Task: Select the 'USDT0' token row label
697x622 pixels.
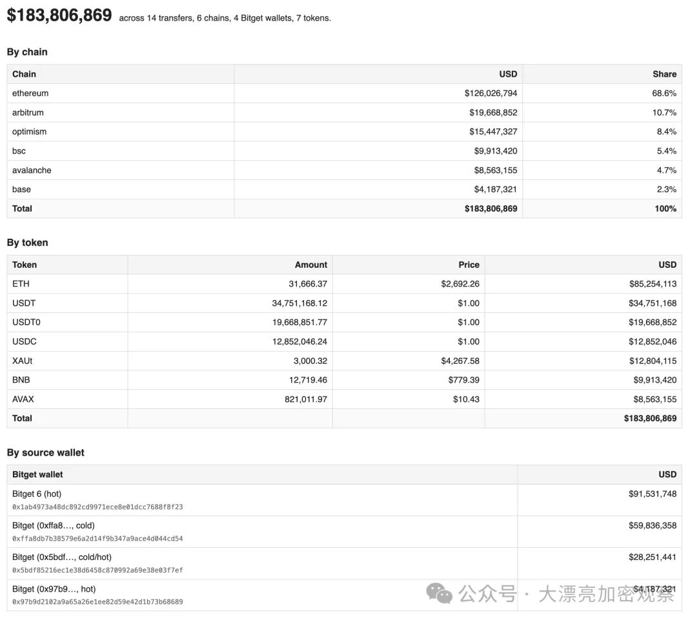Action: click(x=26, y=322)
